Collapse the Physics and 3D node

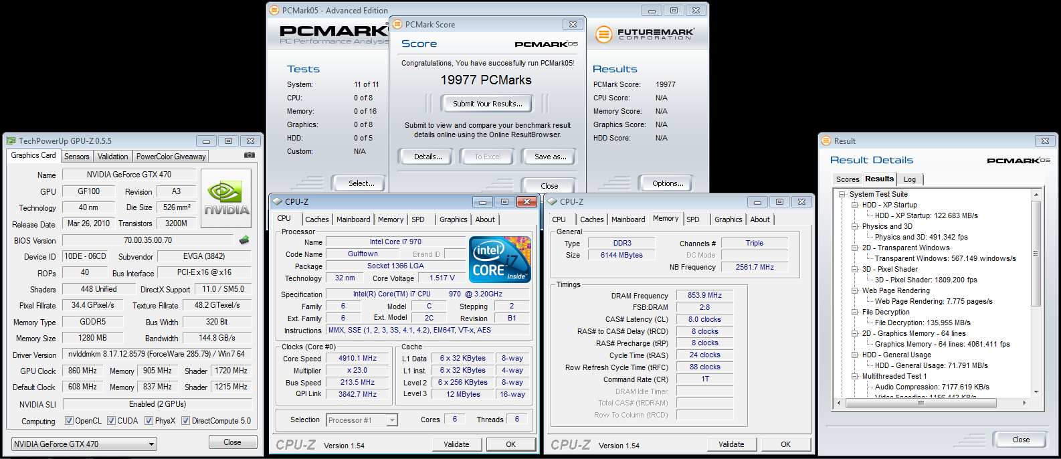[x=855, y=226]
